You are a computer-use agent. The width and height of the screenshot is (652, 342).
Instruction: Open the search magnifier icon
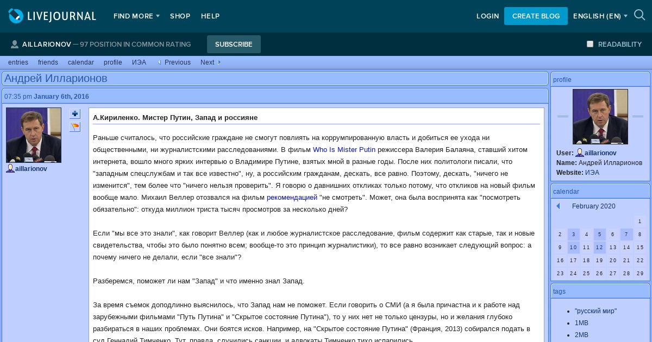[640, 15]
